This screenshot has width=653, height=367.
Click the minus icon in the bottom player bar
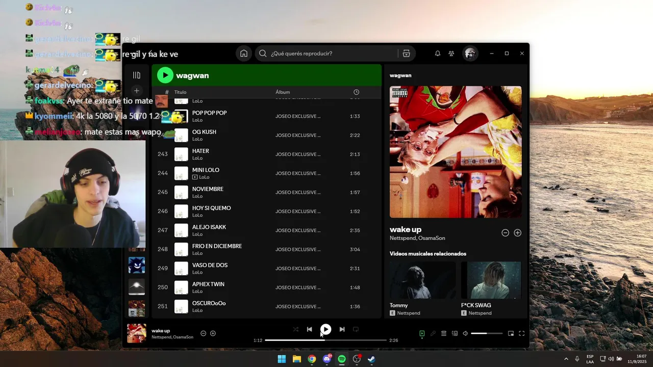(203, 333)
